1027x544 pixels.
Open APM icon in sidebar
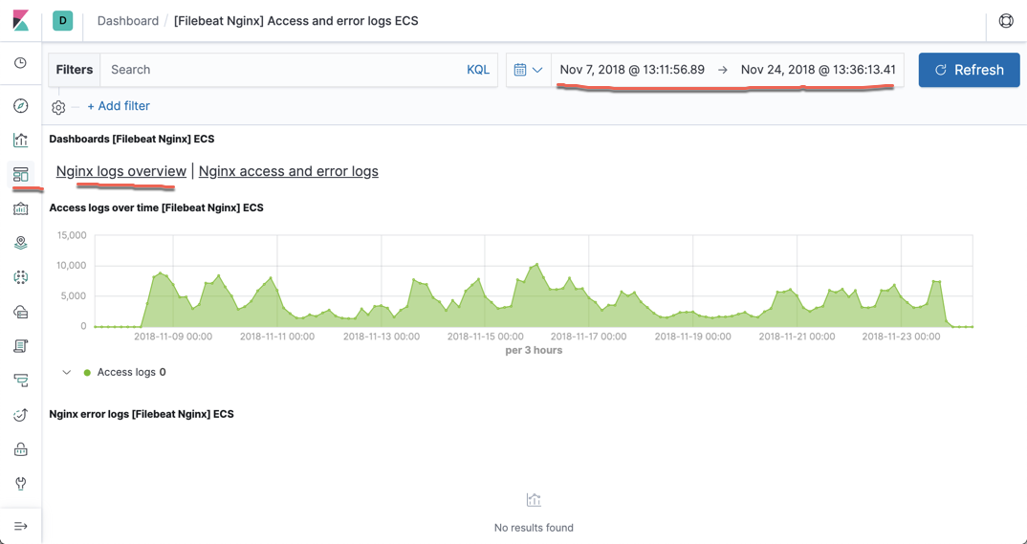[x=20, y=381]
